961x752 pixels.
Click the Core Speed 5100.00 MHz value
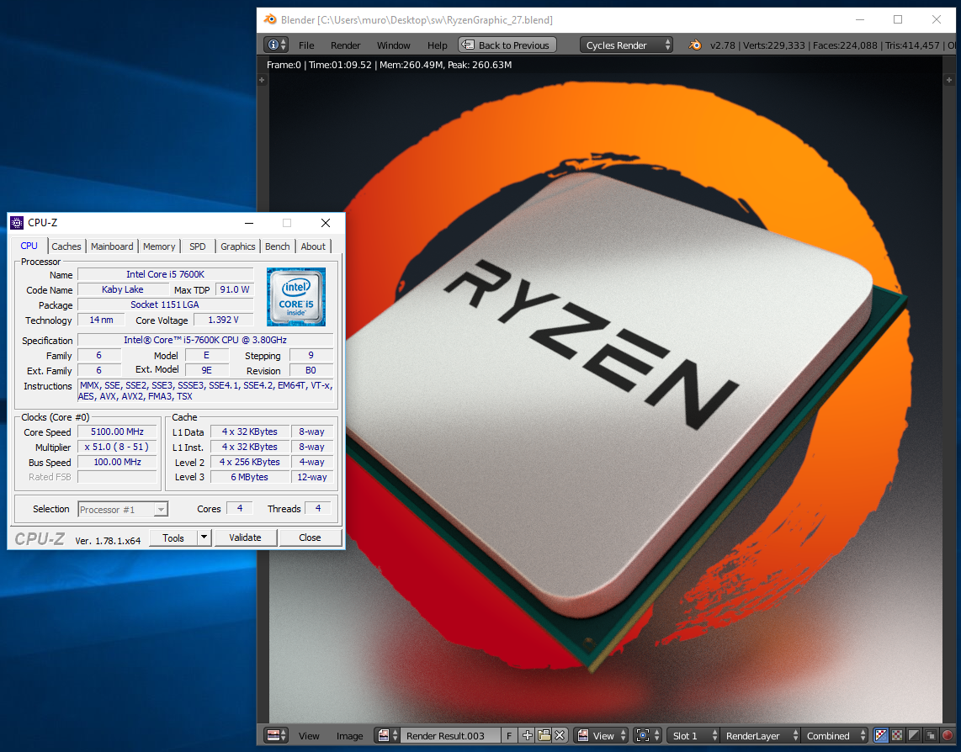(117, 432)
